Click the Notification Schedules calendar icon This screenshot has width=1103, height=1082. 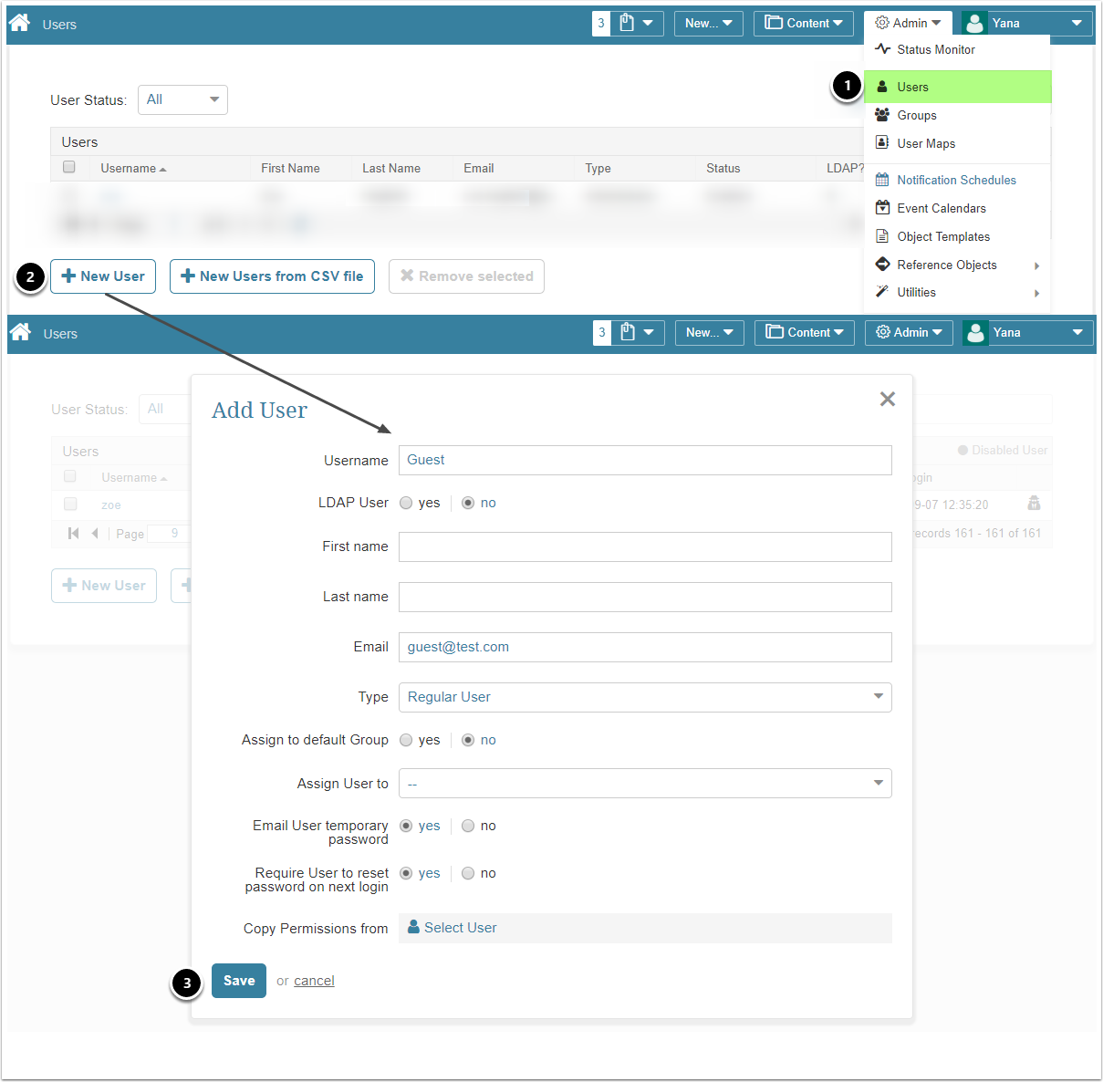882,180
